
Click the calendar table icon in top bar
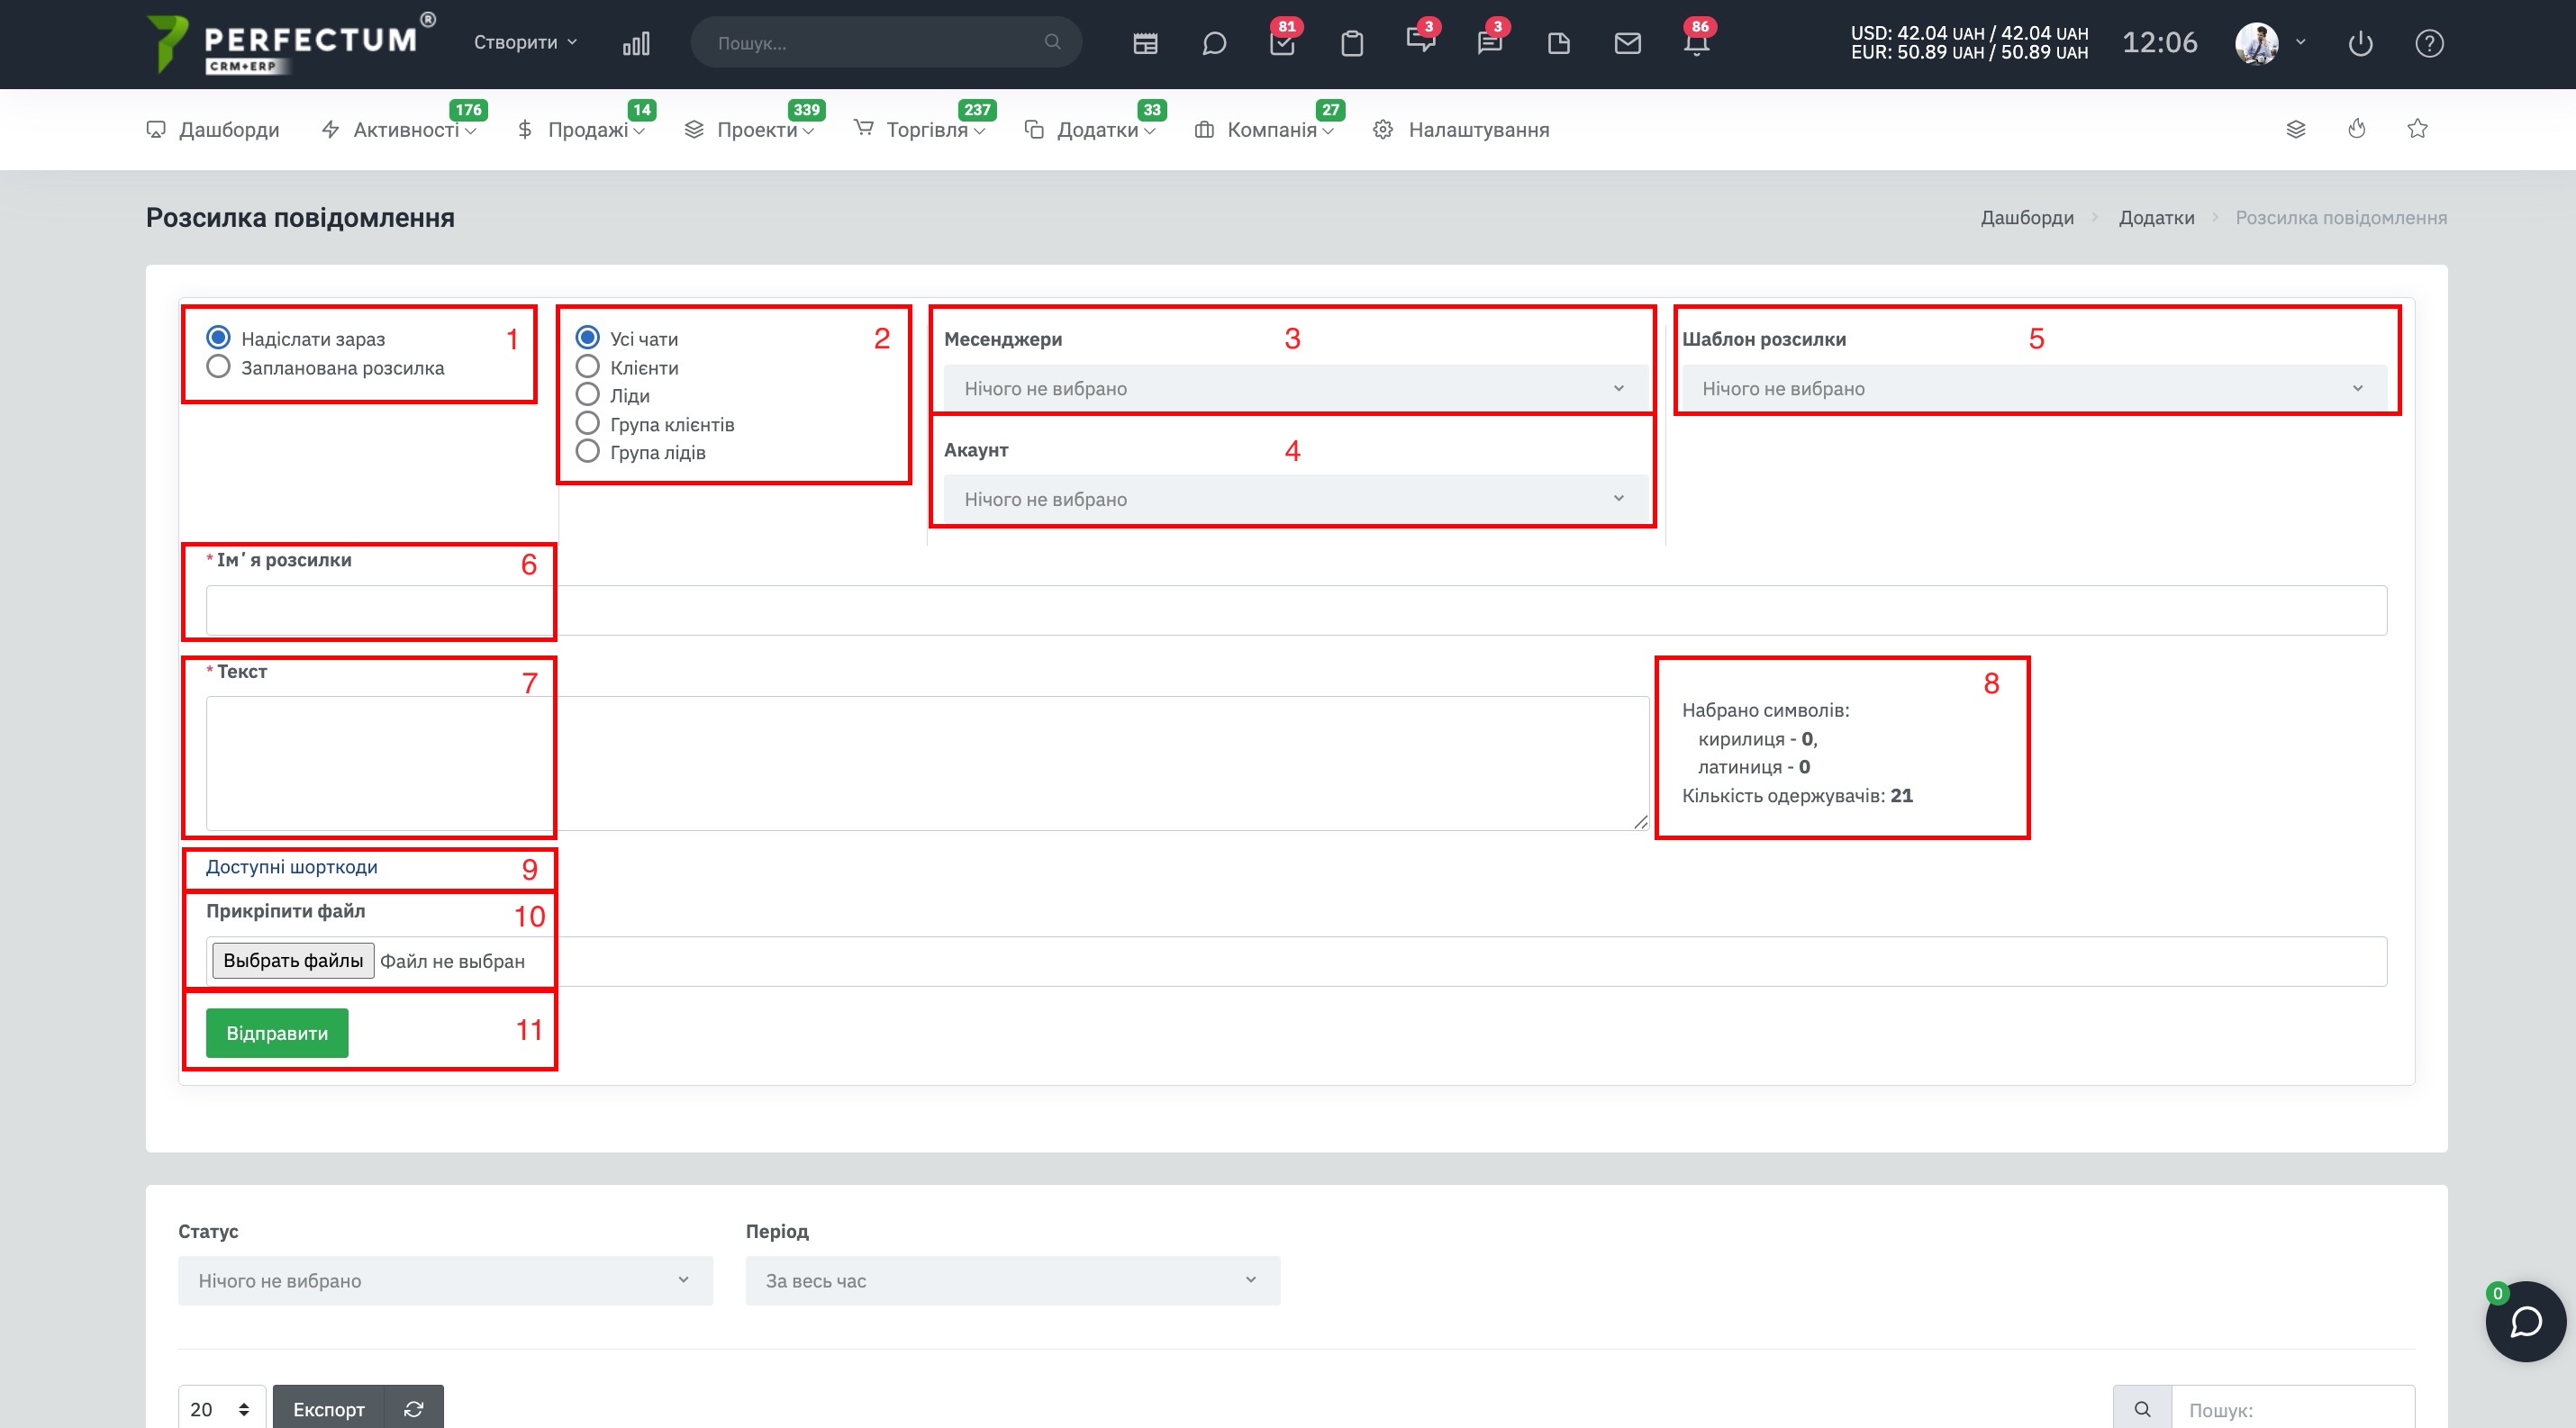click(1145, 43)
